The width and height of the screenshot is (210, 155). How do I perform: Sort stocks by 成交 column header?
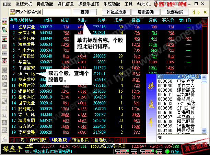[65, 20]
